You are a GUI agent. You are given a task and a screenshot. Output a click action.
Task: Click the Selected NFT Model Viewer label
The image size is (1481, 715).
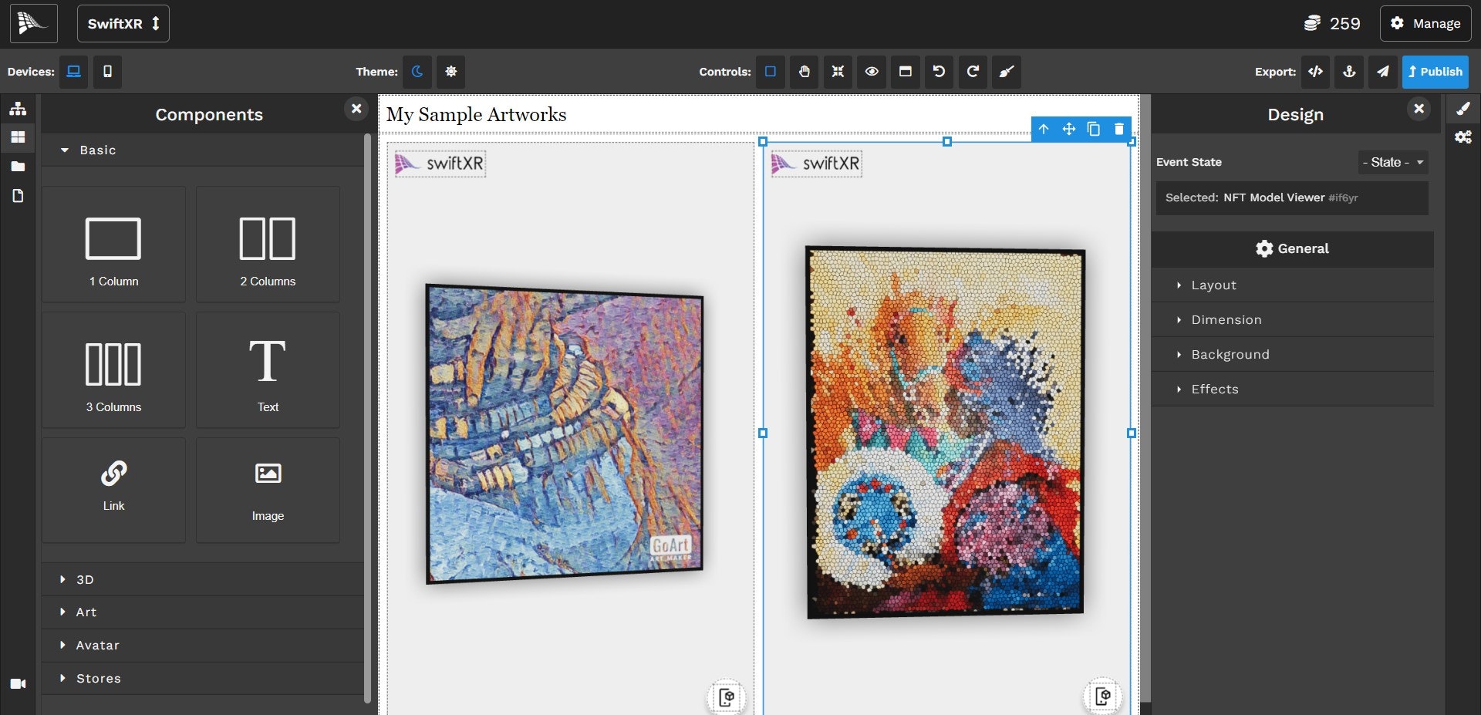tap(1292, 197)
